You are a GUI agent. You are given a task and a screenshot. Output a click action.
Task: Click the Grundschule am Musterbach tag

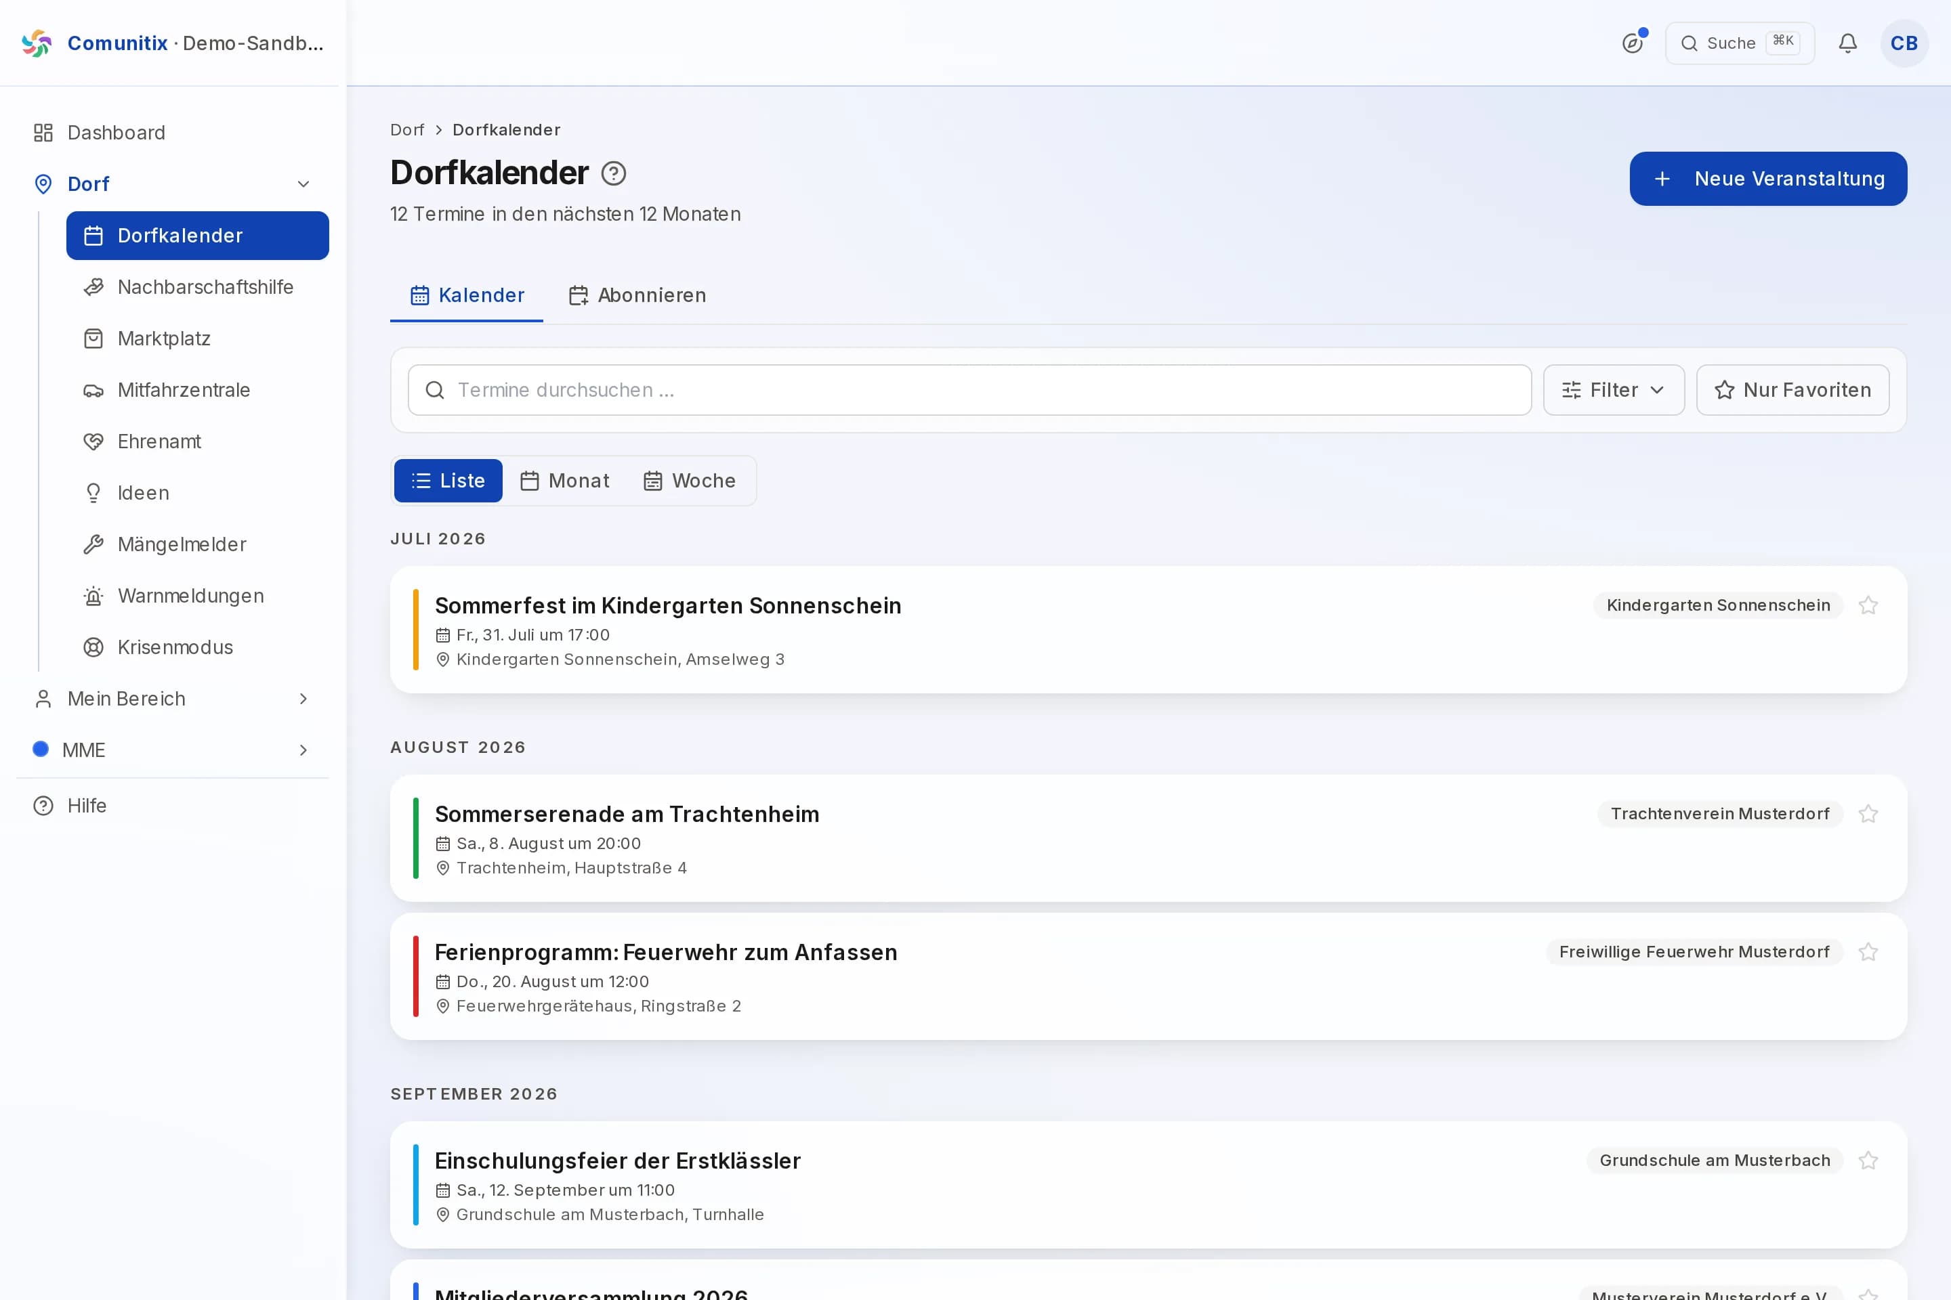[x=1715, y=1161]
